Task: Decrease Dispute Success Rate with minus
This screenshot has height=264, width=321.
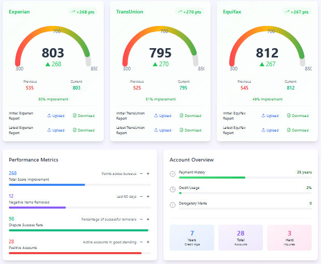Action: coord(141,219)
